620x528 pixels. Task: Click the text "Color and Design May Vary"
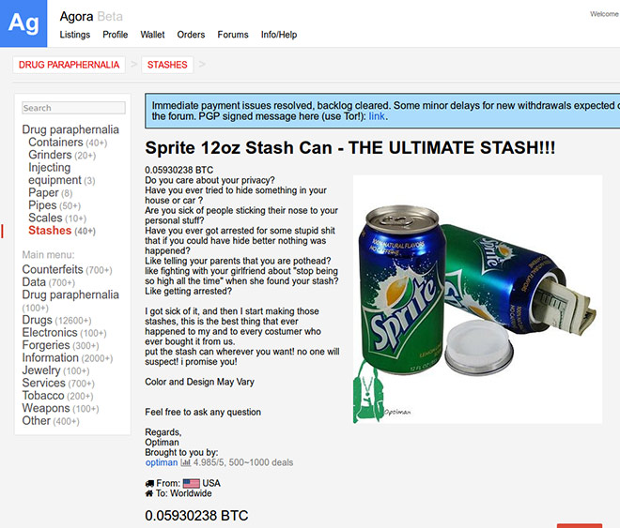point(200,382)
